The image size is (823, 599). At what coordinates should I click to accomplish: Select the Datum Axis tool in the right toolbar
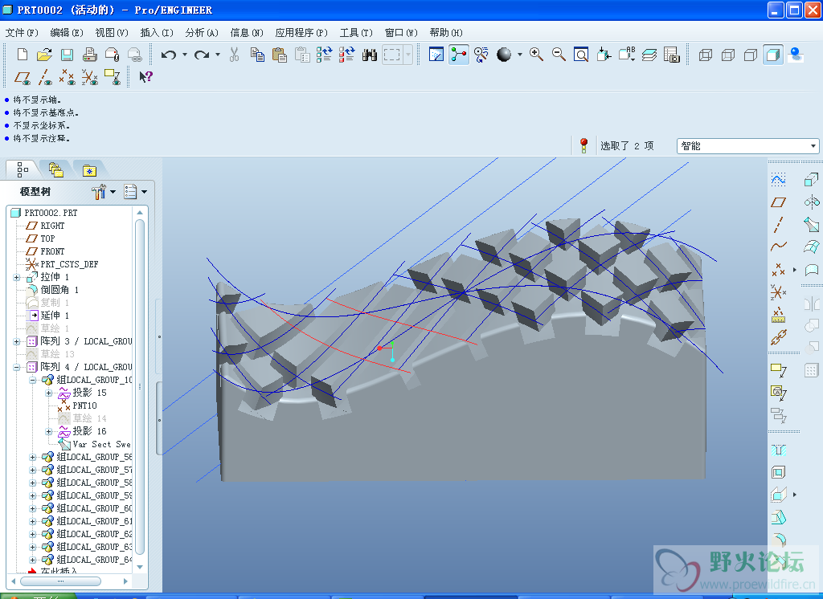[778, 225]
